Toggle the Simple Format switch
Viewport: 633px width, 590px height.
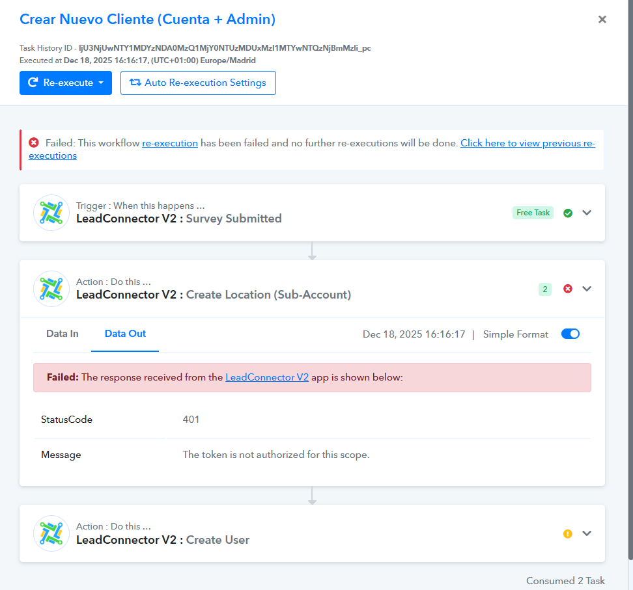(570, 334)
